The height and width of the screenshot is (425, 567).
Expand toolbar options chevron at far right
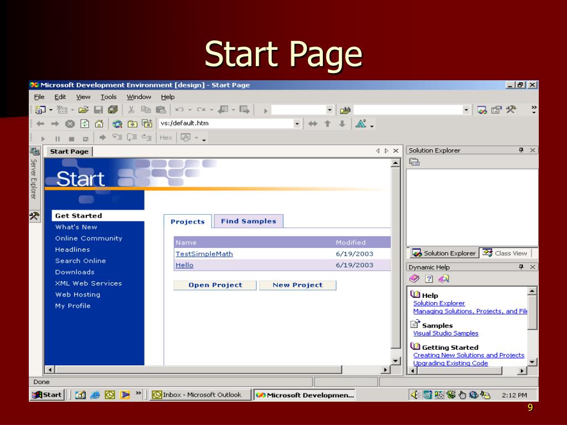tap(534, 110)
